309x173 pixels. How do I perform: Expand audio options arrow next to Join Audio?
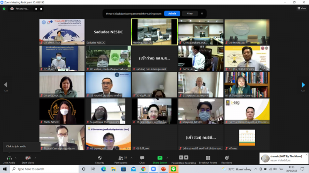tap(15, 158)
